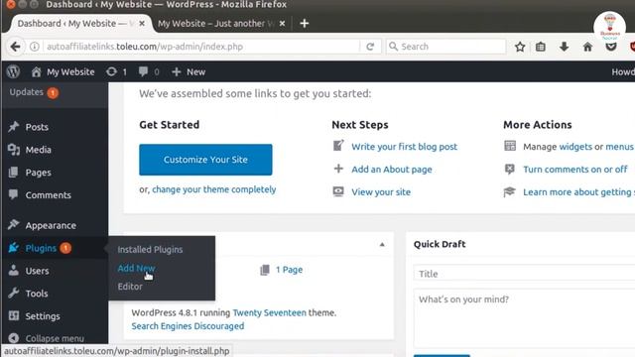This screenshot has height=357, width=635.
Task: Click Write your first blog post icon
Action: (338, 146)
